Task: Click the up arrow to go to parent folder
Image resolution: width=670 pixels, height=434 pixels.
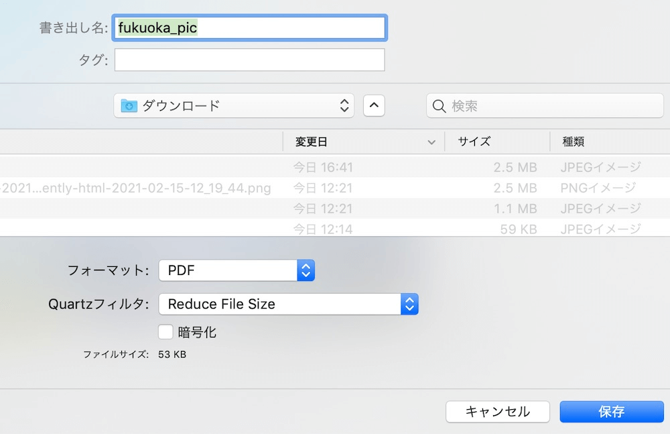Action: [x=374, y=105]
